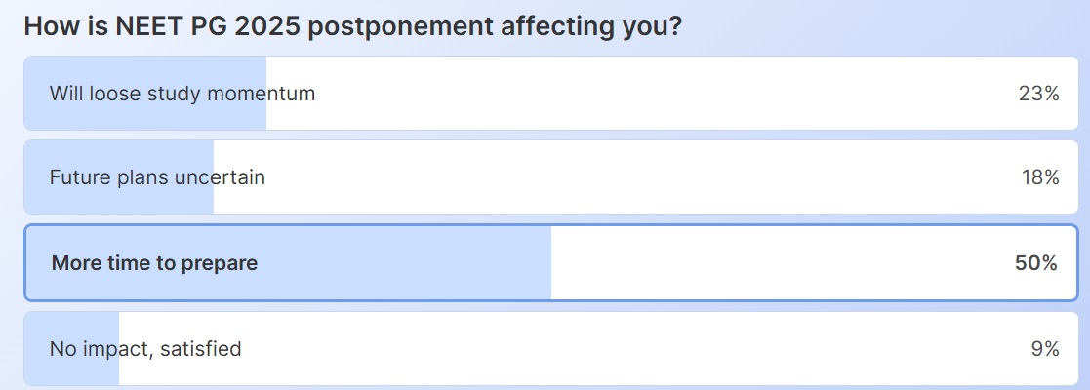Vote for "No impact, satisfied" option
1090x390 pixels.
[545, 348]
